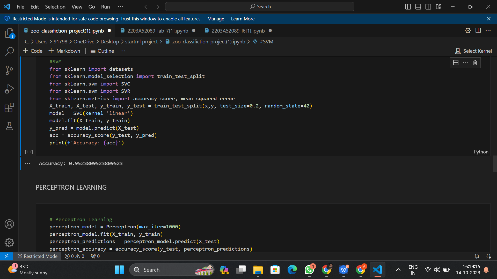Viewport: 497px width, 279px height.
Task: Open the Testing flask view
Action: (9, 126)
